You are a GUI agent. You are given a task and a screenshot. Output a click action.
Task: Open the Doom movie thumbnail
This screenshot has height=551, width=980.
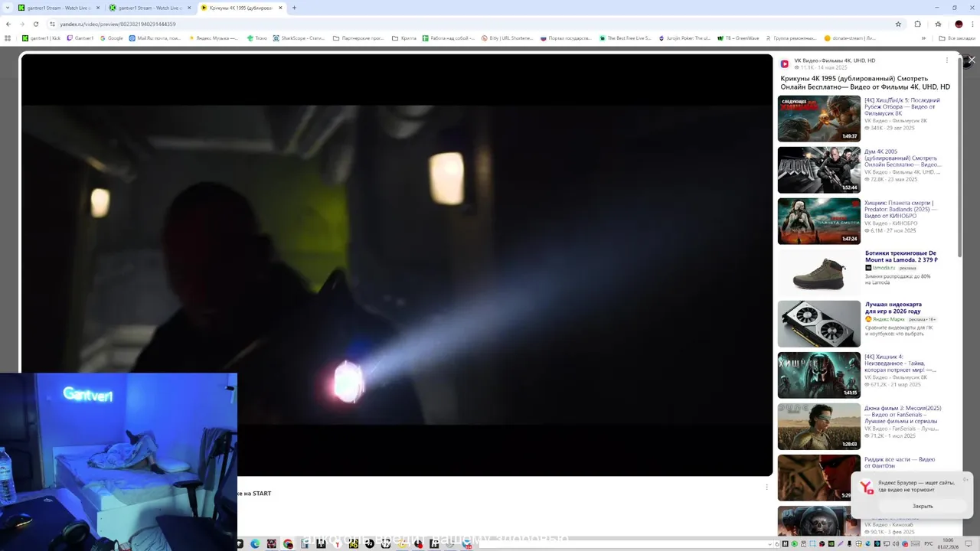click(x=819, y=170)
